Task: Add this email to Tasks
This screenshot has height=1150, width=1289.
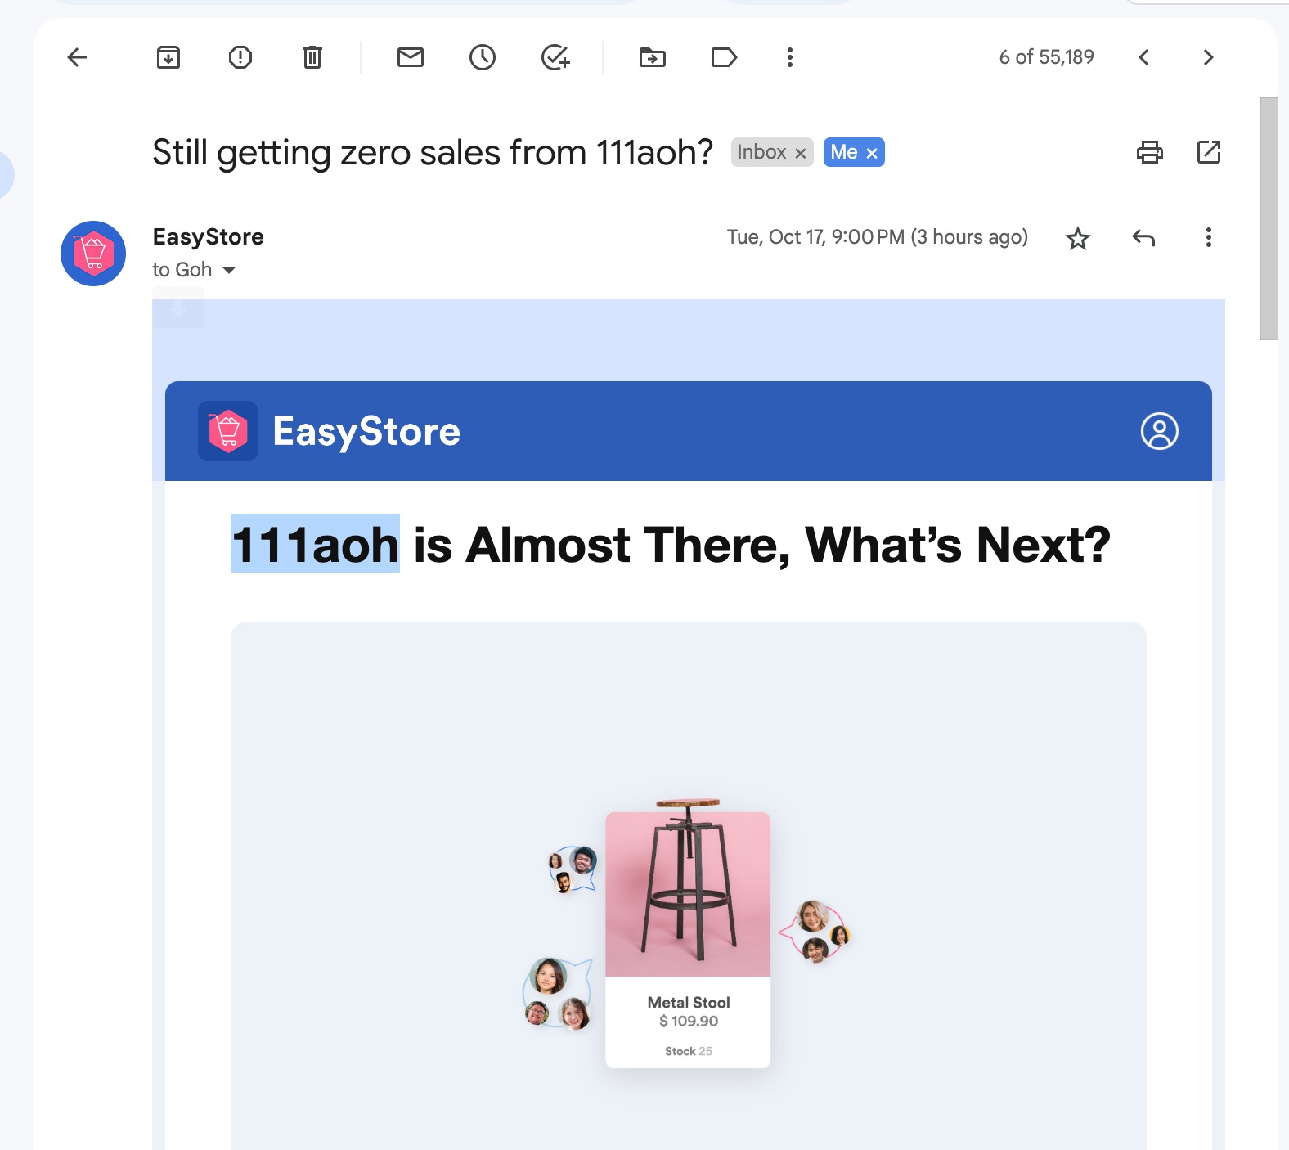Action: (555, 57)
